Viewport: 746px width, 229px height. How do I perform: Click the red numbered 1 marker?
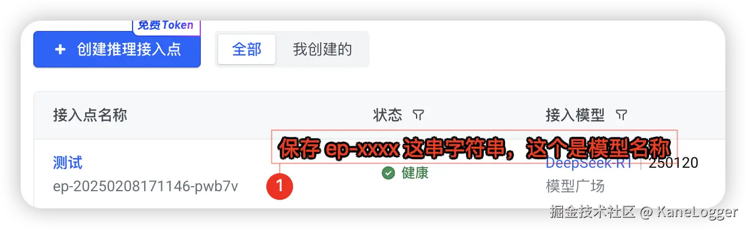(x=280, y=186)
